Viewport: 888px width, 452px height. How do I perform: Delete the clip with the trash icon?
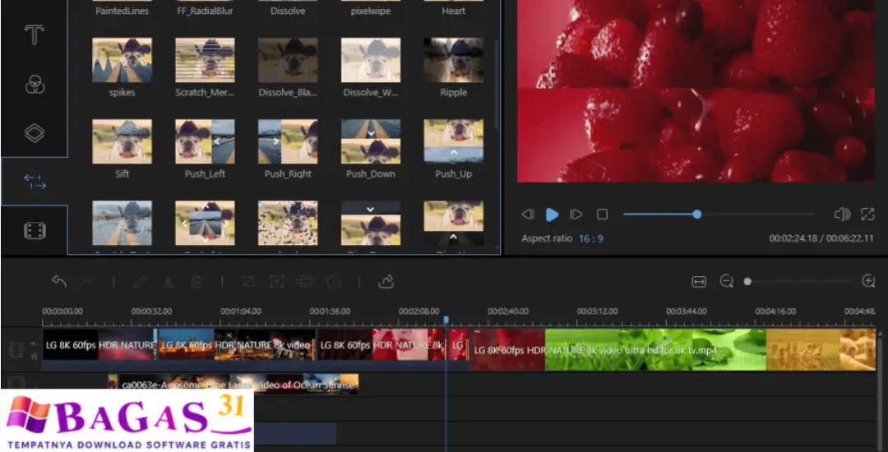(197, 281)
